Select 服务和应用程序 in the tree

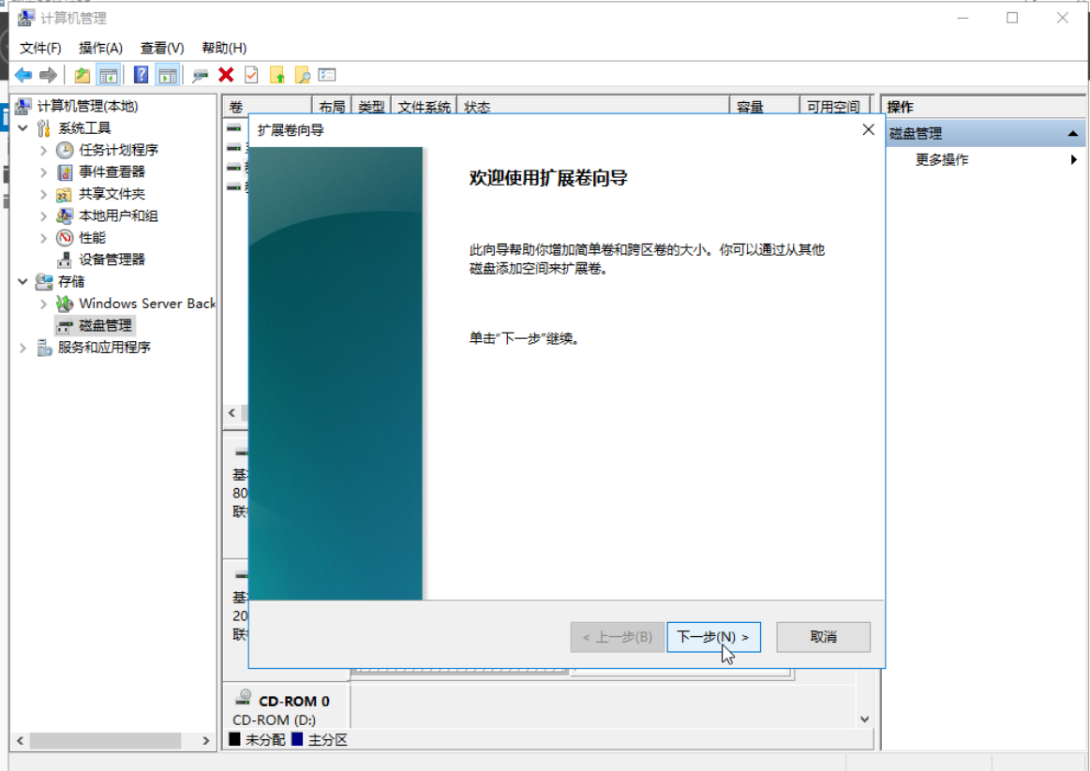pos(104,348)
